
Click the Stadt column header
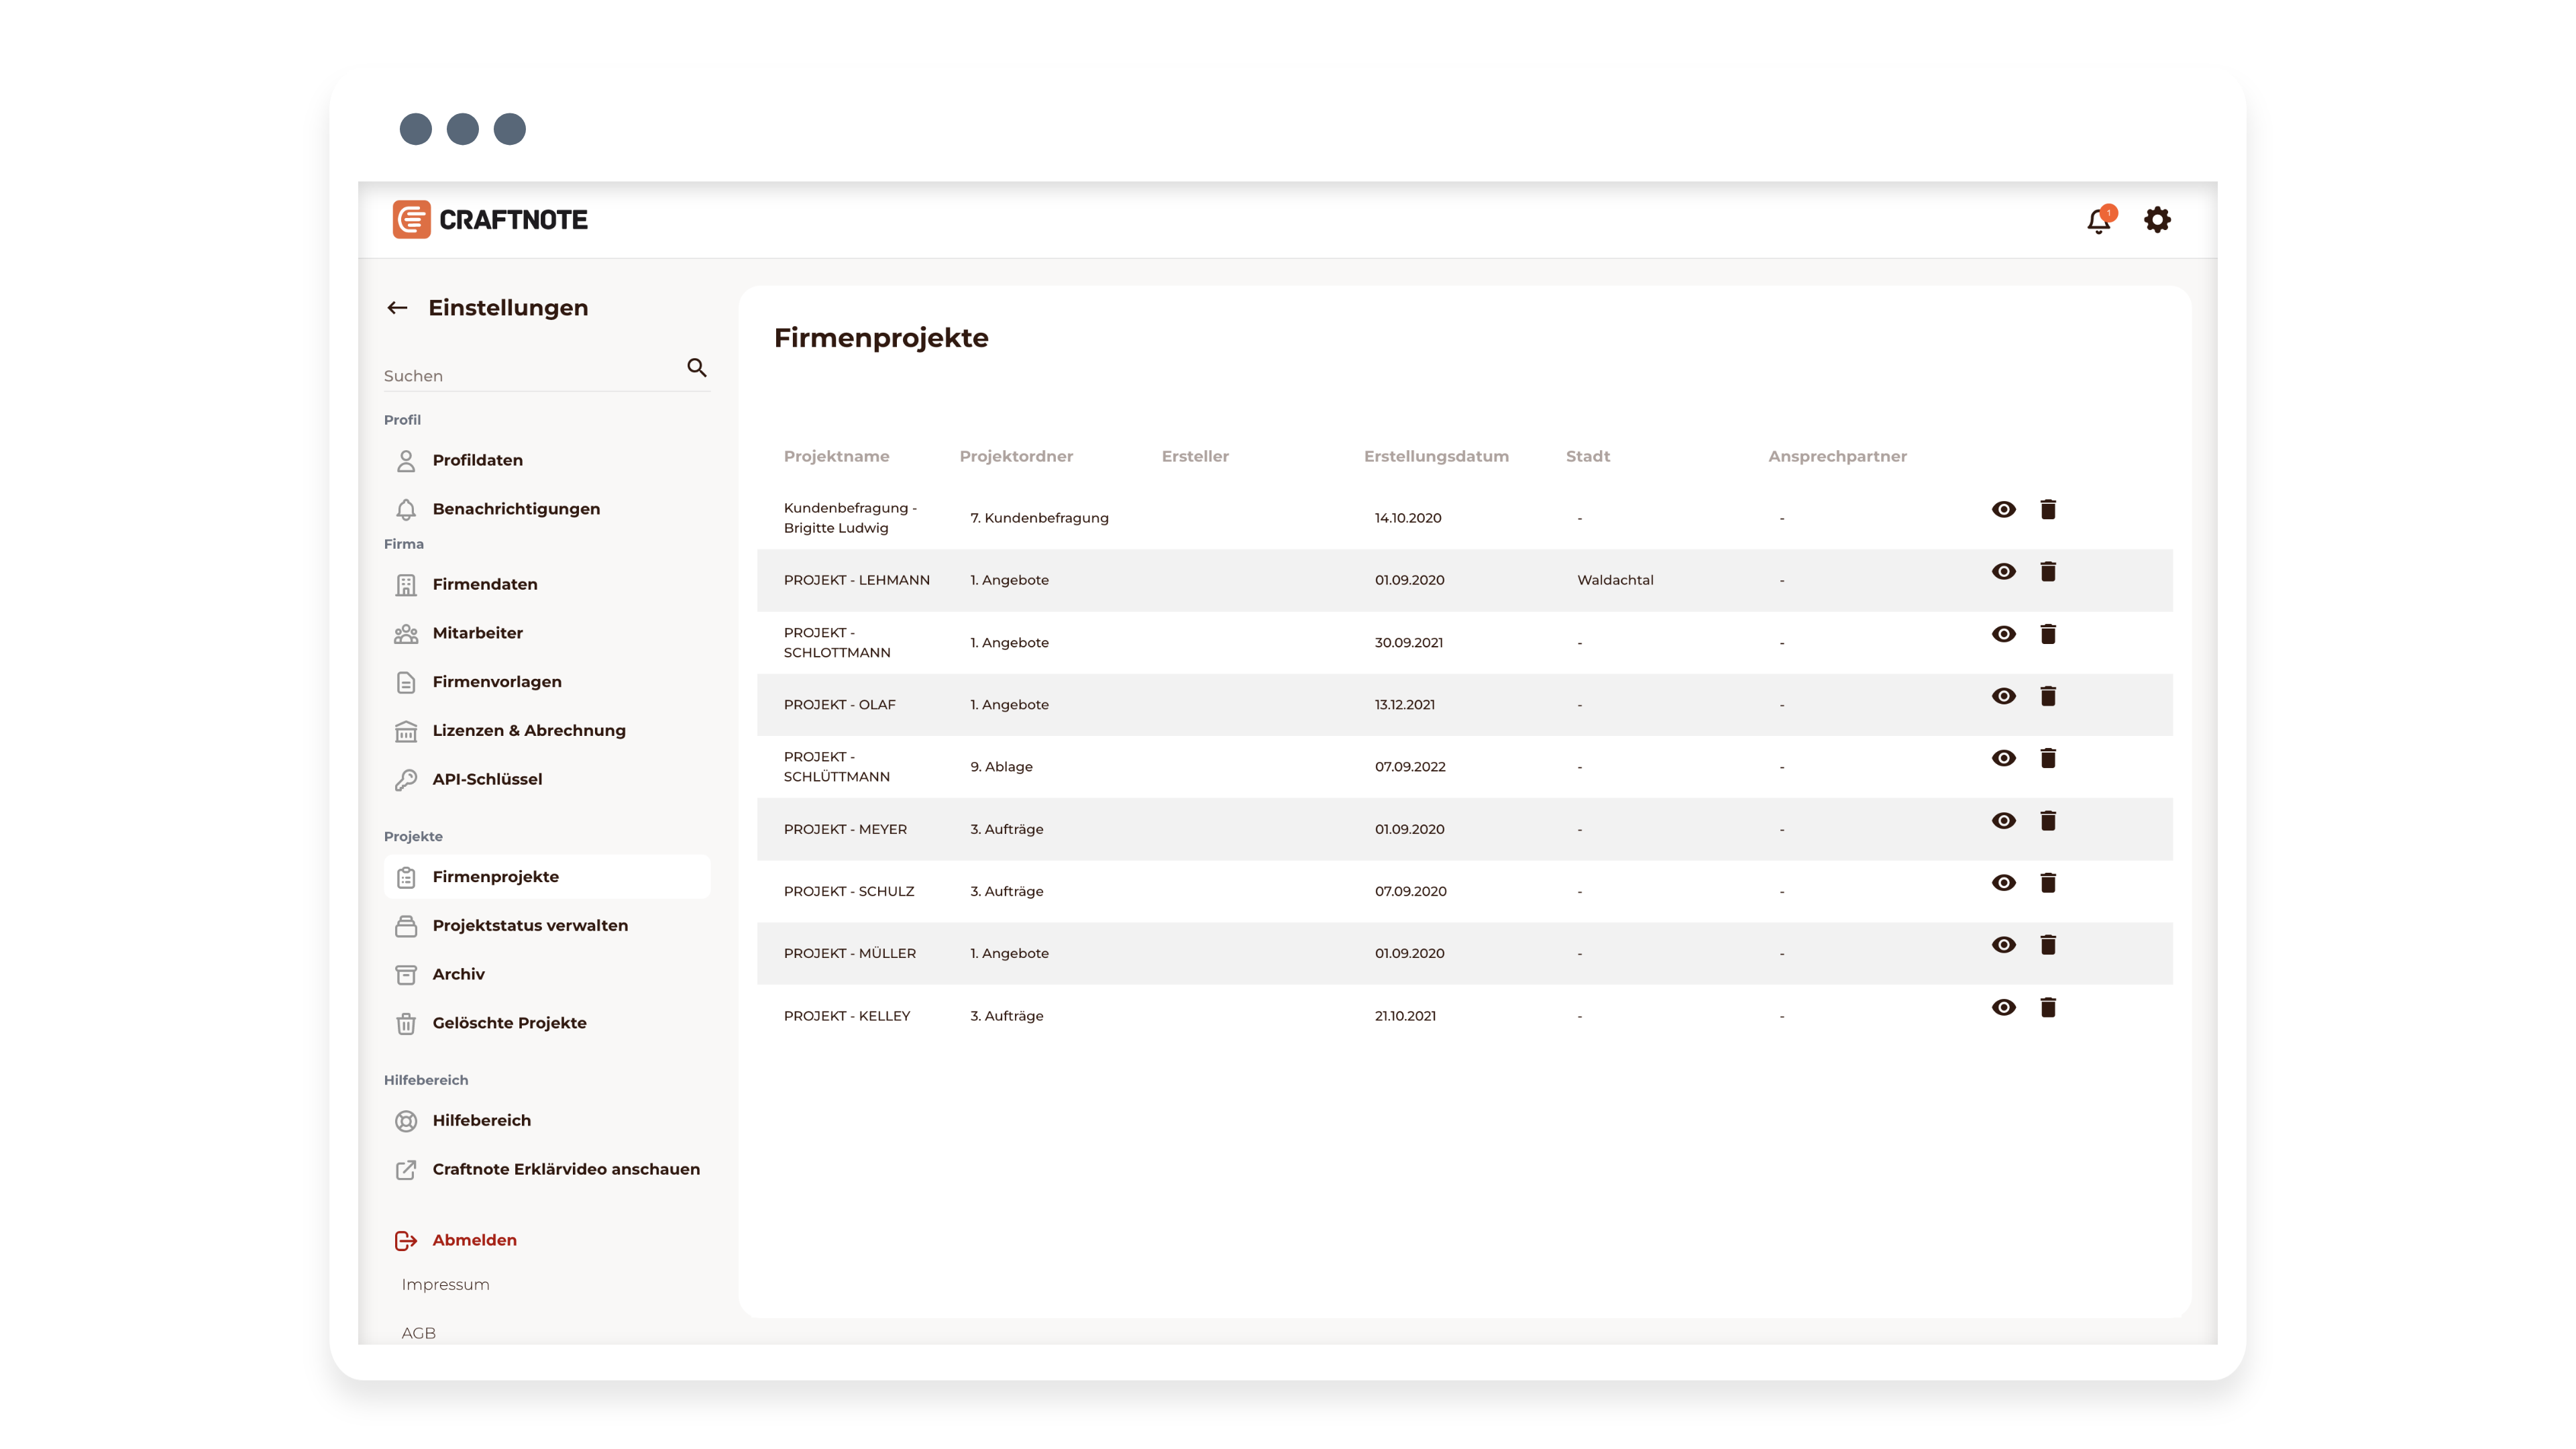click(x=1588, y=457)
